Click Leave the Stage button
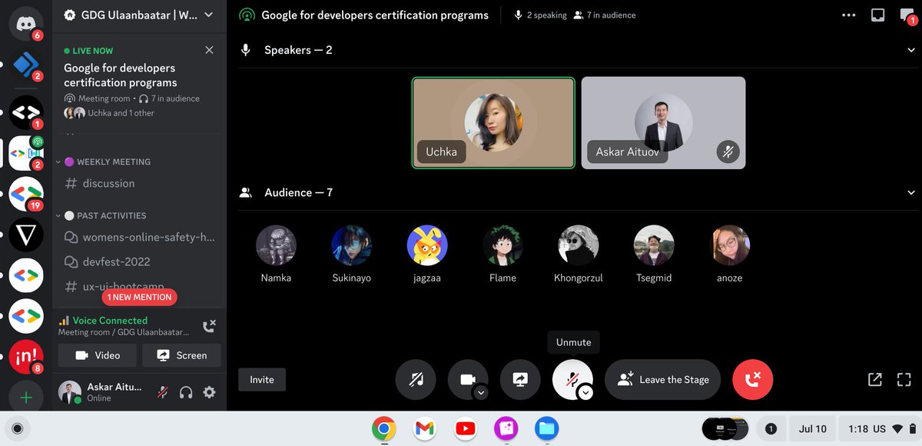This screenshot has height=446, width=922. click(663, 379)
